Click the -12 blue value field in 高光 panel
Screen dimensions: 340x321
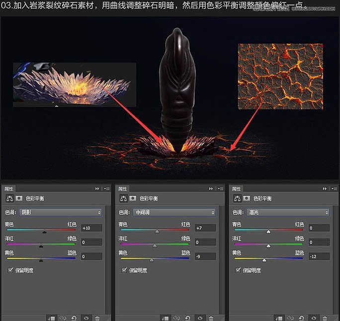point(319,256)
